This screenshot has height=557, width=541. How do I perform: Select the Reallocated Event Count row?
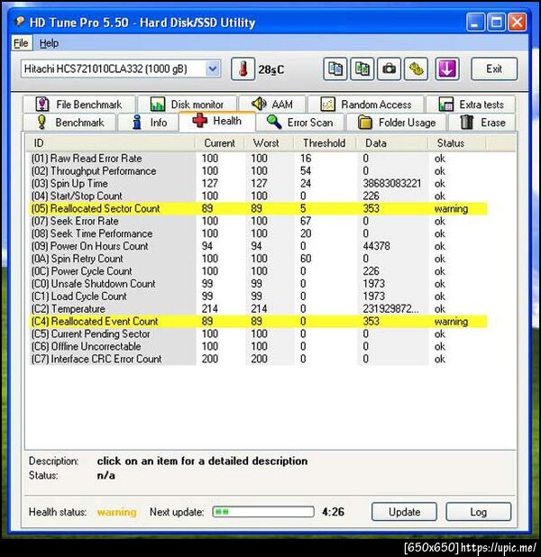pyautogui.click(x=259, y=322)
